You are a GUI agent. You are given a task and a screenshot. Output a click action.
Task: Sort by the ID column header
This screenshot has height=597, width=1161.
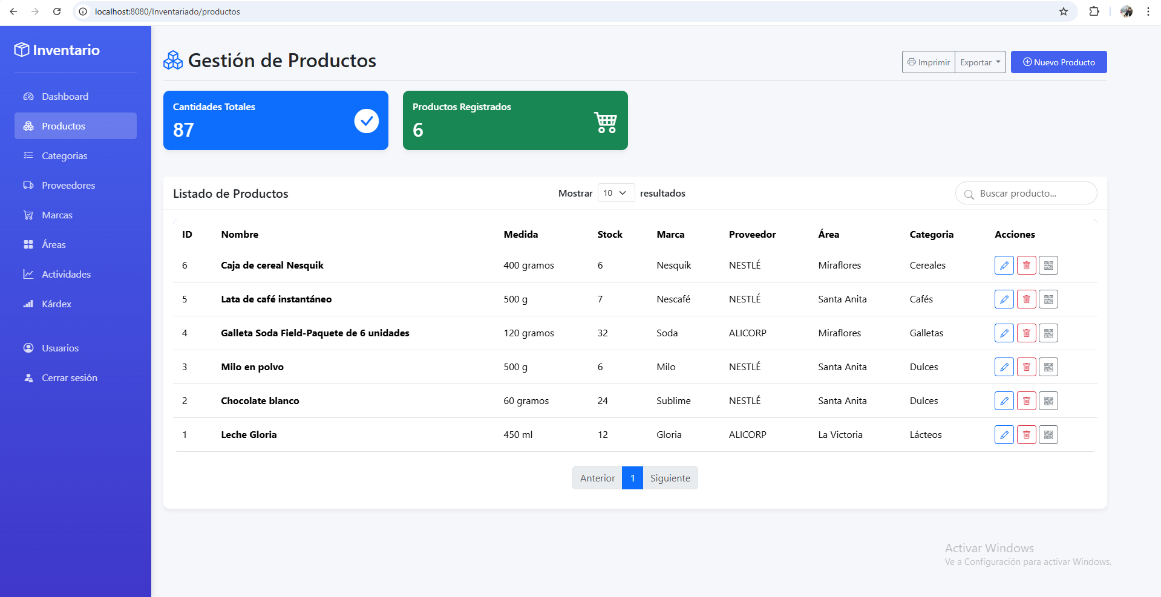click(x=187, y=235)
